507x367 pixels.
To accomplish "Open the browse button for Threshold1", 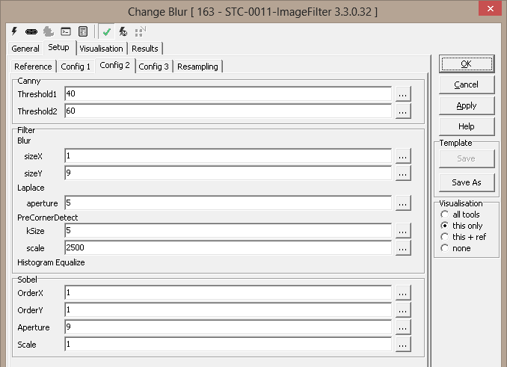I will click(403, 94).
